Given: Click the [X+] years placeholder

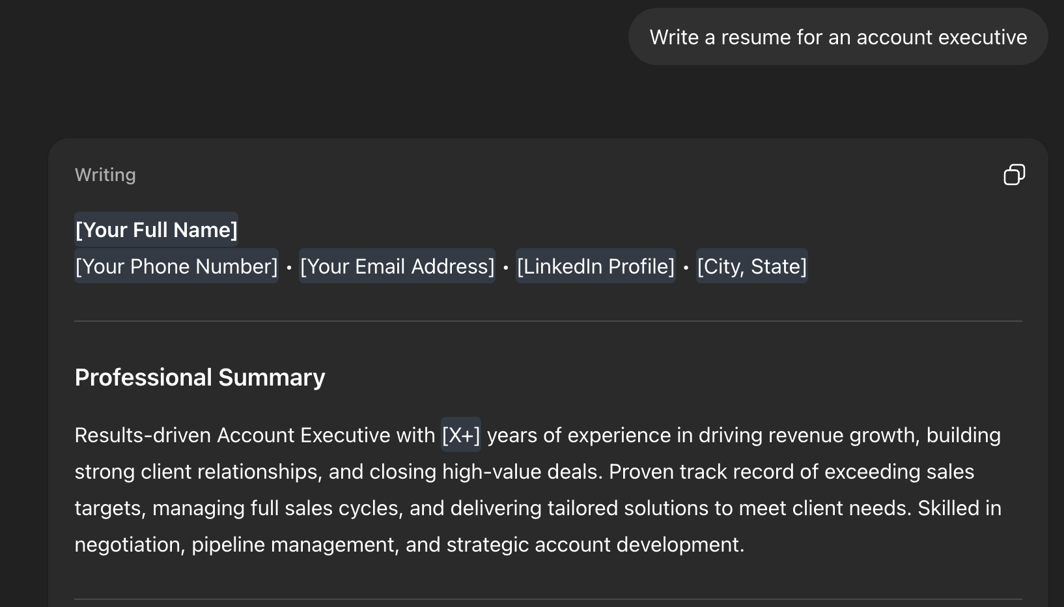Looking at the screenshot, I should [461, 435].
